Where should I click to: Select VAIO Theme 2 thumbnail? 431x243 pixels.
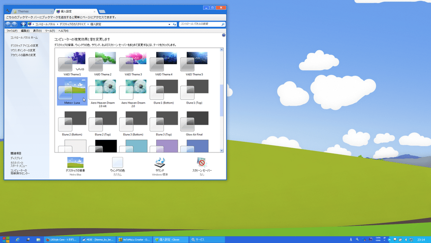point(103,64)
